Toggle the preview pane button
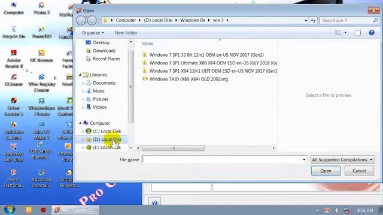 (358, 33)
